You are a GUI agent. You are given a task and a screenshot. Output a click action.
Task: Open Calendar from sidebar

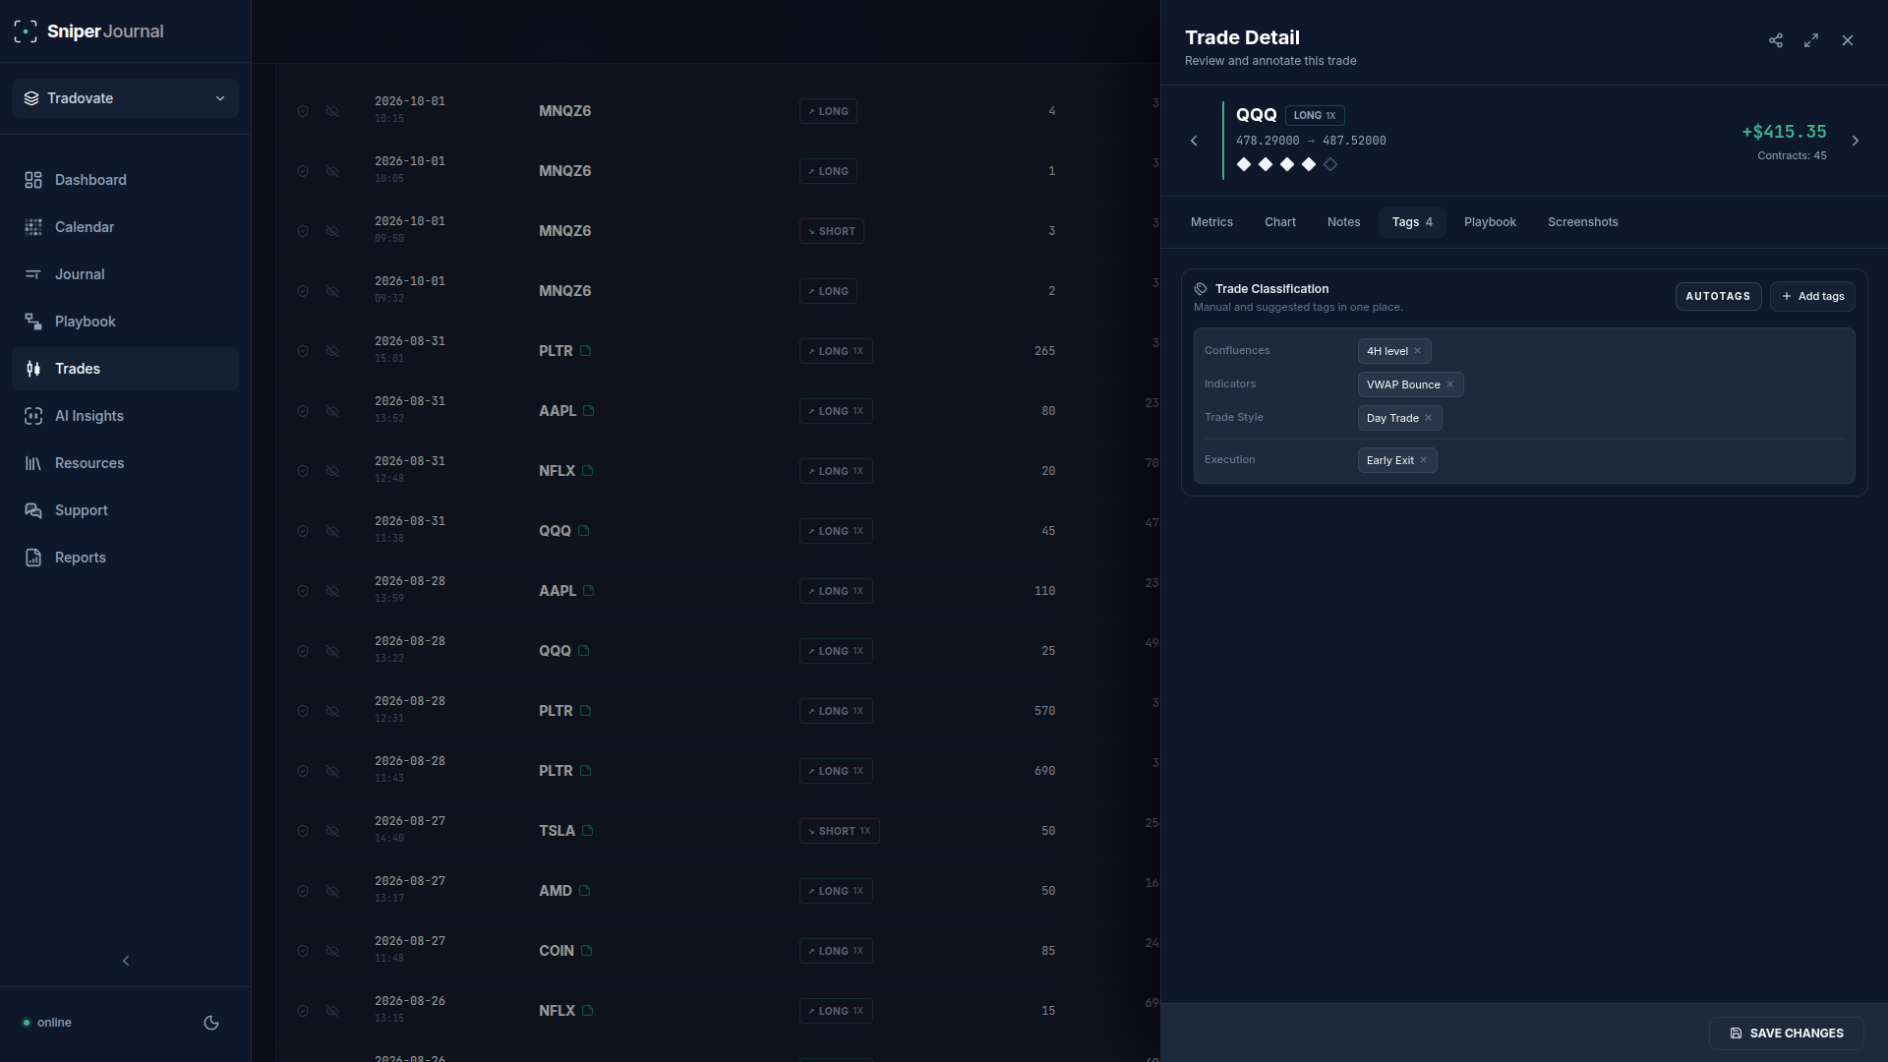tap(125, 227)
